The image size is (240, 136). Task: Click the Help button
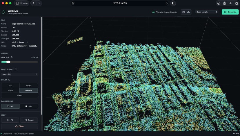[186, 12]
